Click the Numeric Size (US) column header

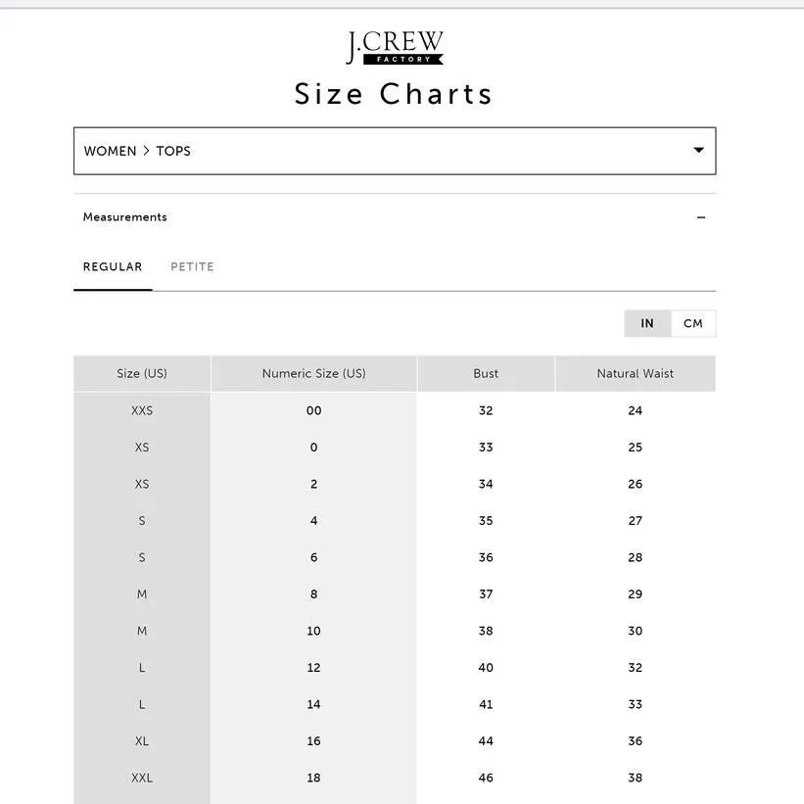tap(313, 374)
